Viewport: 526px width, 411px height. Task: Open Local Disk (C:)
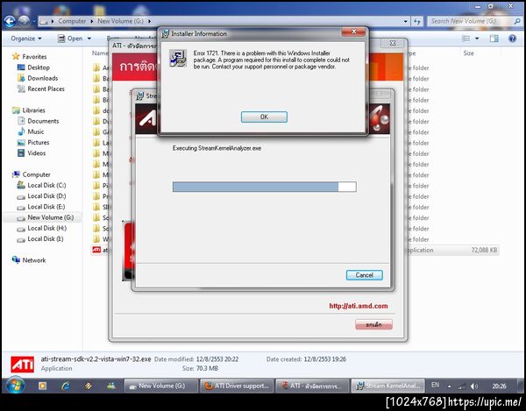[46, 185]
